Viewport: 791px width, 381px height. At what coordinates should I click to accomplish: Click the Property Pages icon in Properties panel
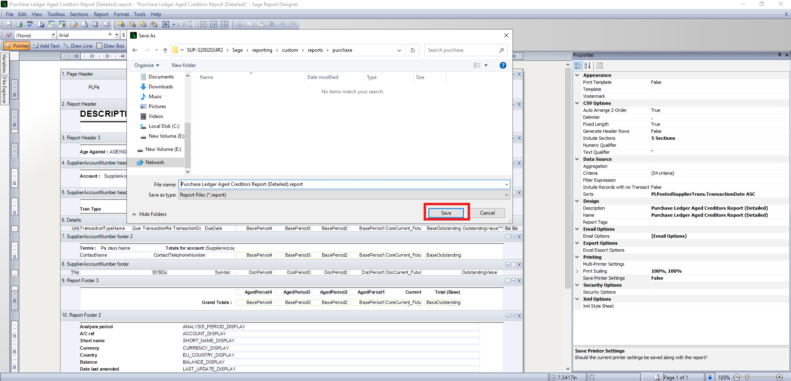click(x=599, y=65)
